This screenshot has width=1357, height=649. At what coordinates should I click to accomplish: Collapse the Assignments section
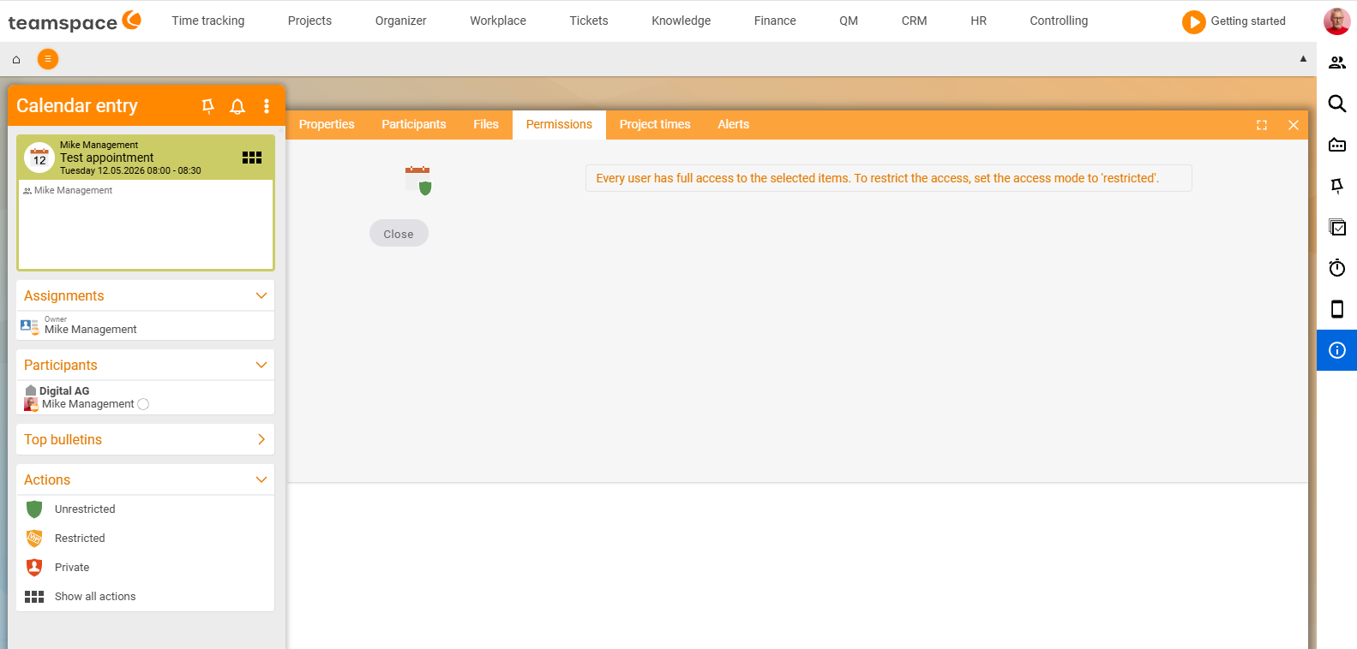click(x=261, y=295)
